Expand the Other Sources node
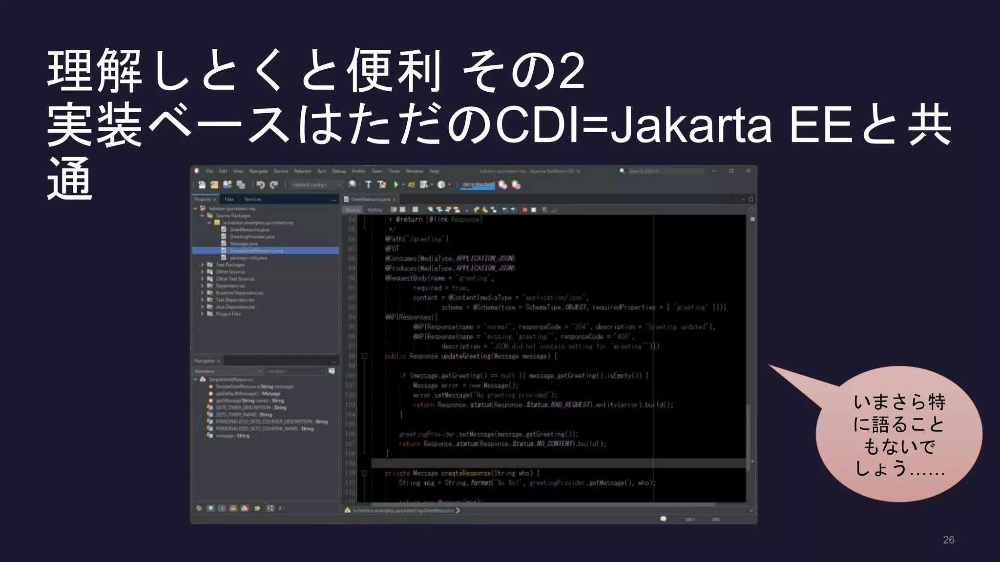The image size is (1000, 562). click(203, 272)
